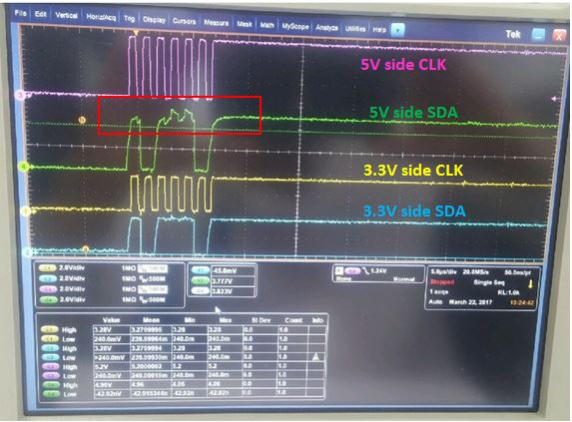Click the red Stopped acquisition status
The height and width of the screenshot is (422, 572).
click(x=442, y=282)
